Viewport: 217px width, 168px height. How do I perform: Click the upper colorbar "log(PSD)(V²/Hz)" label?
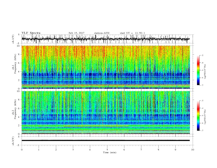tap(205, 72)
